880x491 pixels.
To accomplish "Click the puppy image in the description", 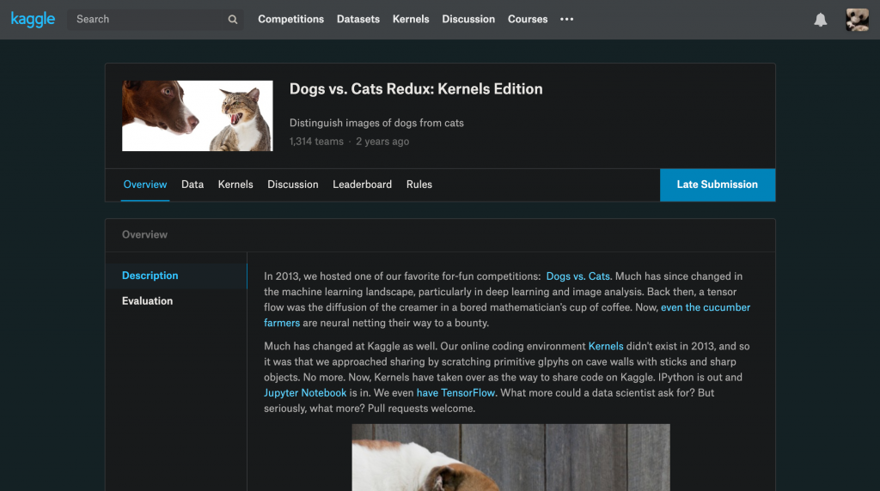I will (x=510, y=458).
